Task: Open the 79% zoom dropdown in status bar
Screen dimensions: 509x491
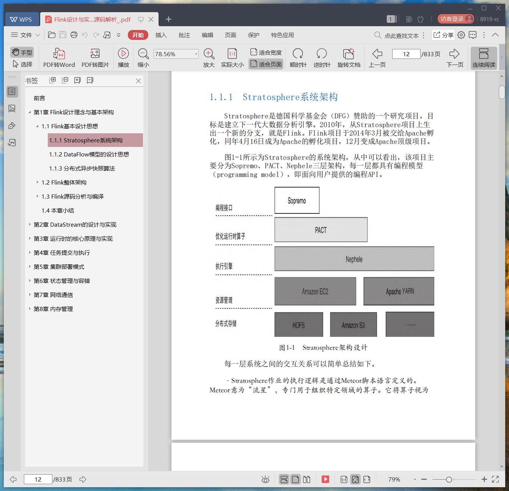Action: (x=415, y=480)
